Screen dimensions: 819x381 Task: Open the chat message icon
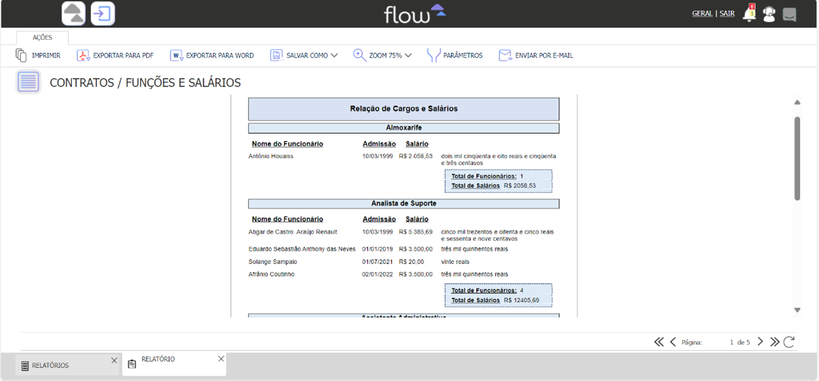(x=789, y=14)
